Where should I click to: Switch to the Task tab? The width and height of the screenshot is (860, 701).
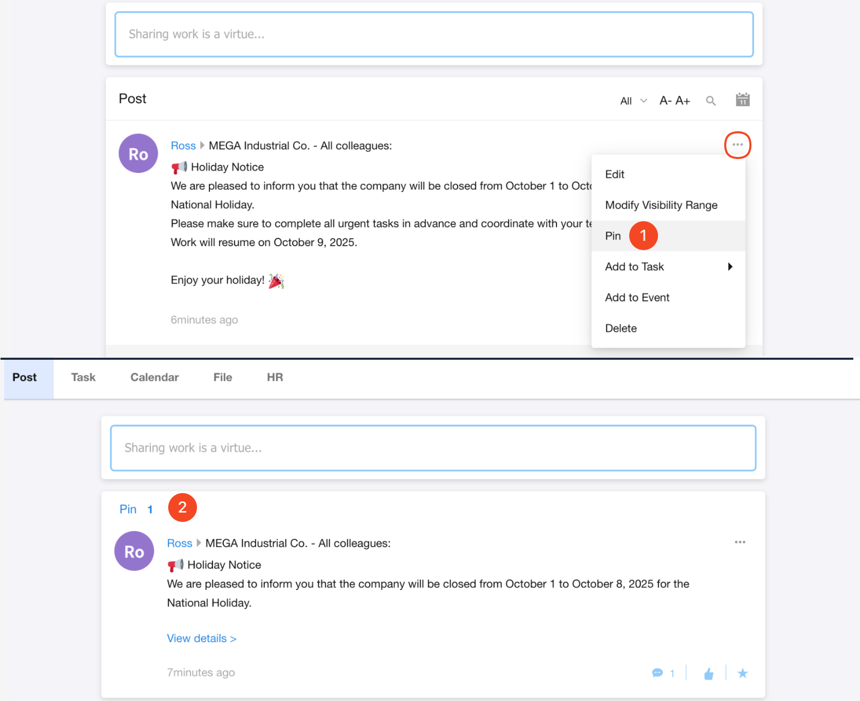pos(83,377)
